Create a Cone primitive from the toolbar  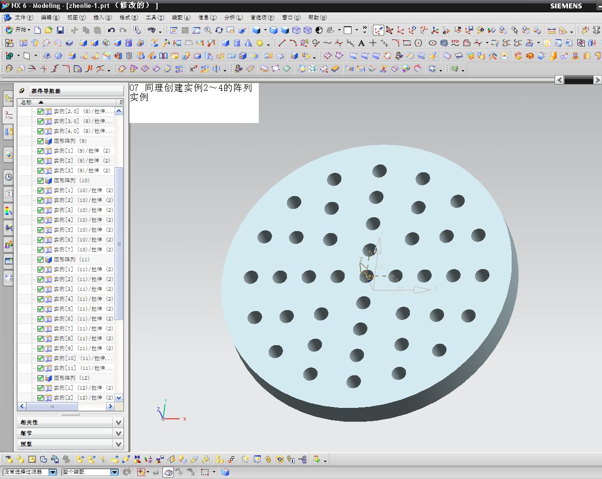coord(248,43)
